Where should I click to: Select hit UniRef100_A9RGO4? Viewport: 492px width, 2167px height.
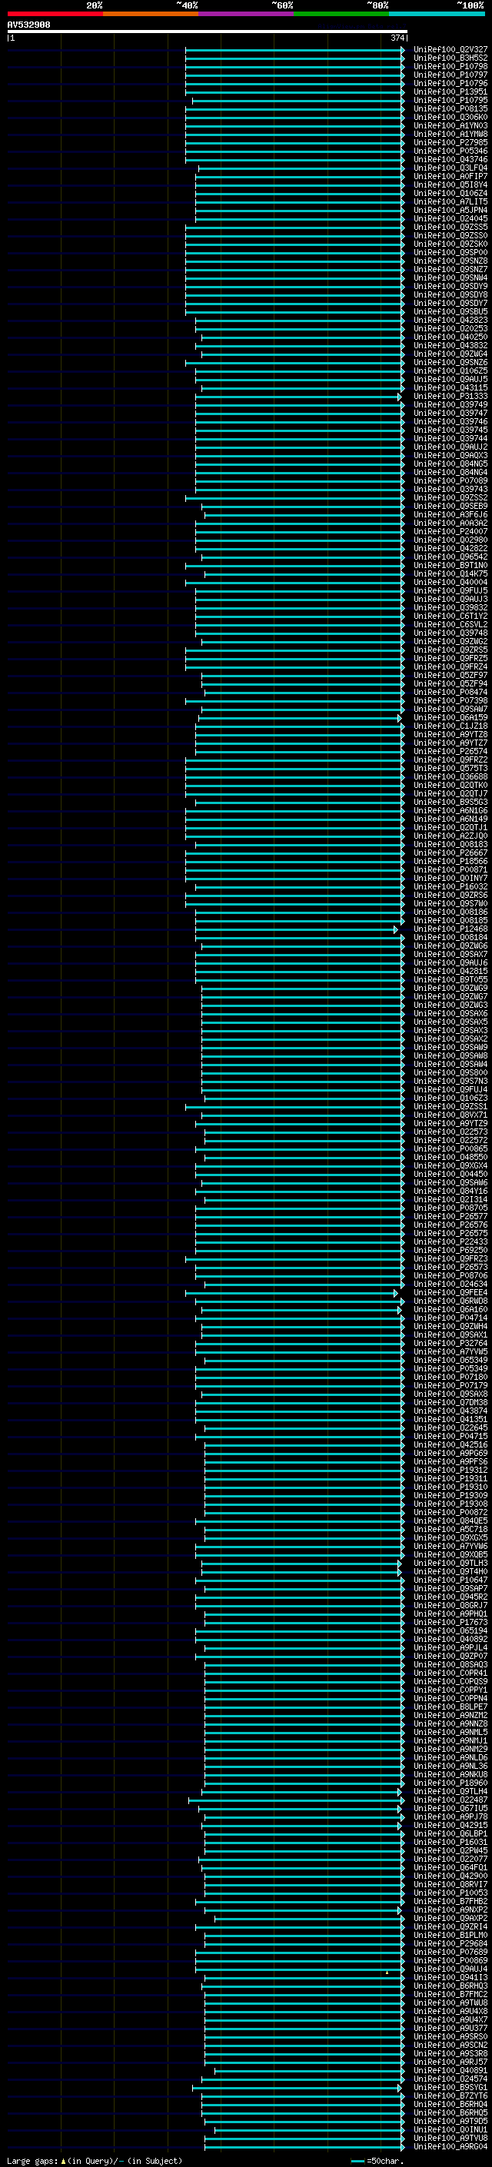(450, 2146)
